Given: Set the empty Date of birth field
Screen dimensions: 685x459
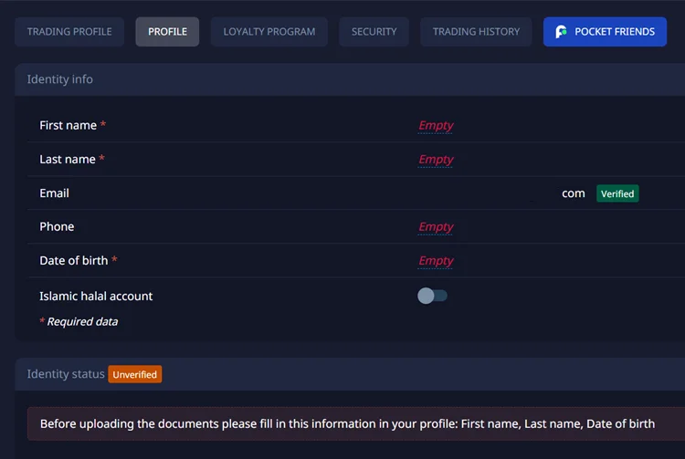Looking at the screenshot, I should point(436,261).
